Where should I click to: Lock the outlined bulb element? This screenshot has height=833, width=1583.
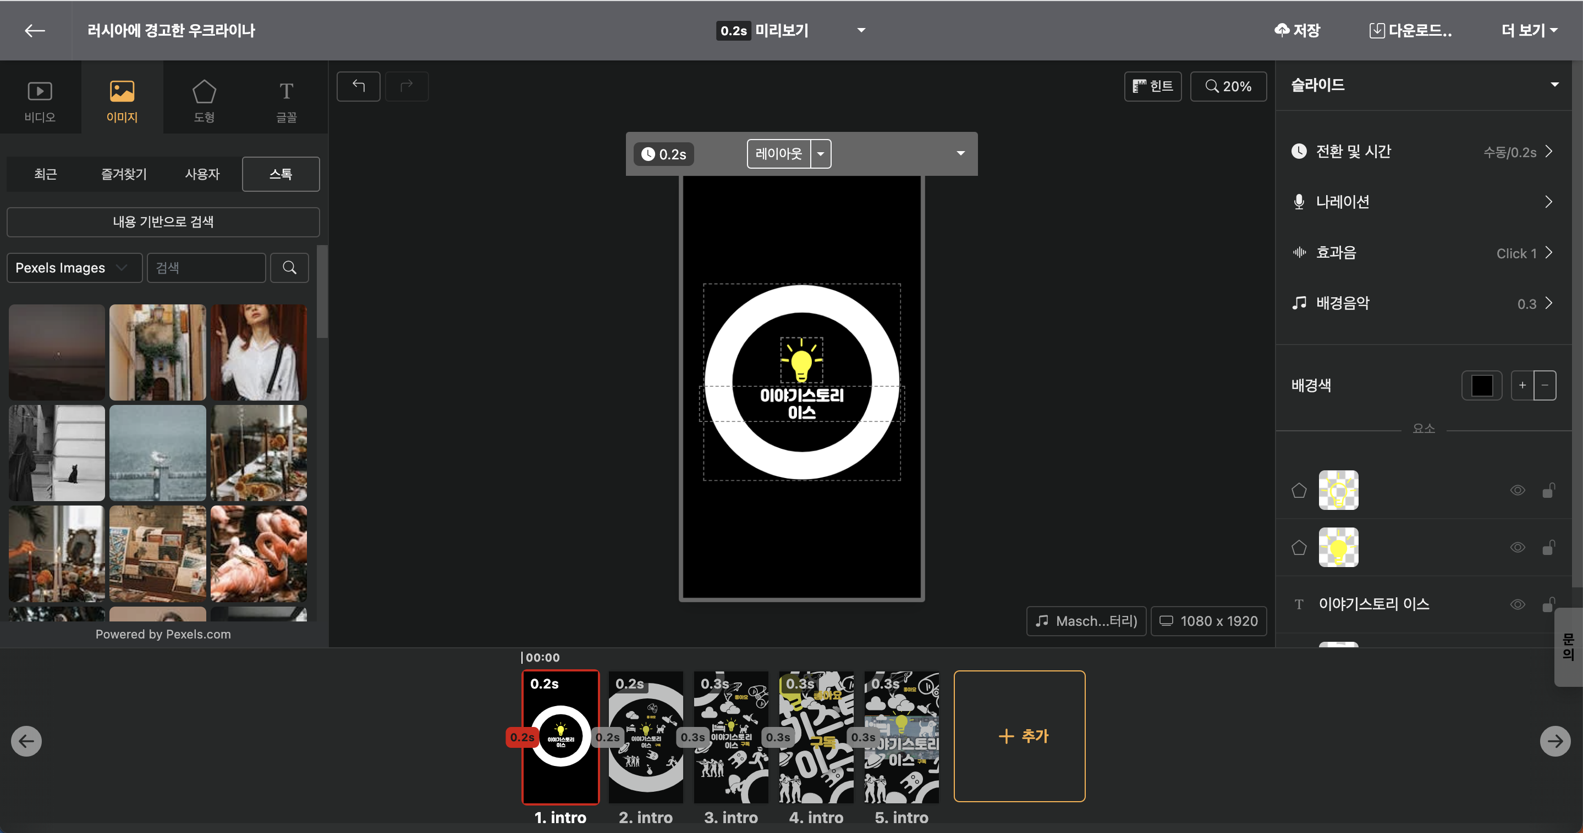[1548, 490]
